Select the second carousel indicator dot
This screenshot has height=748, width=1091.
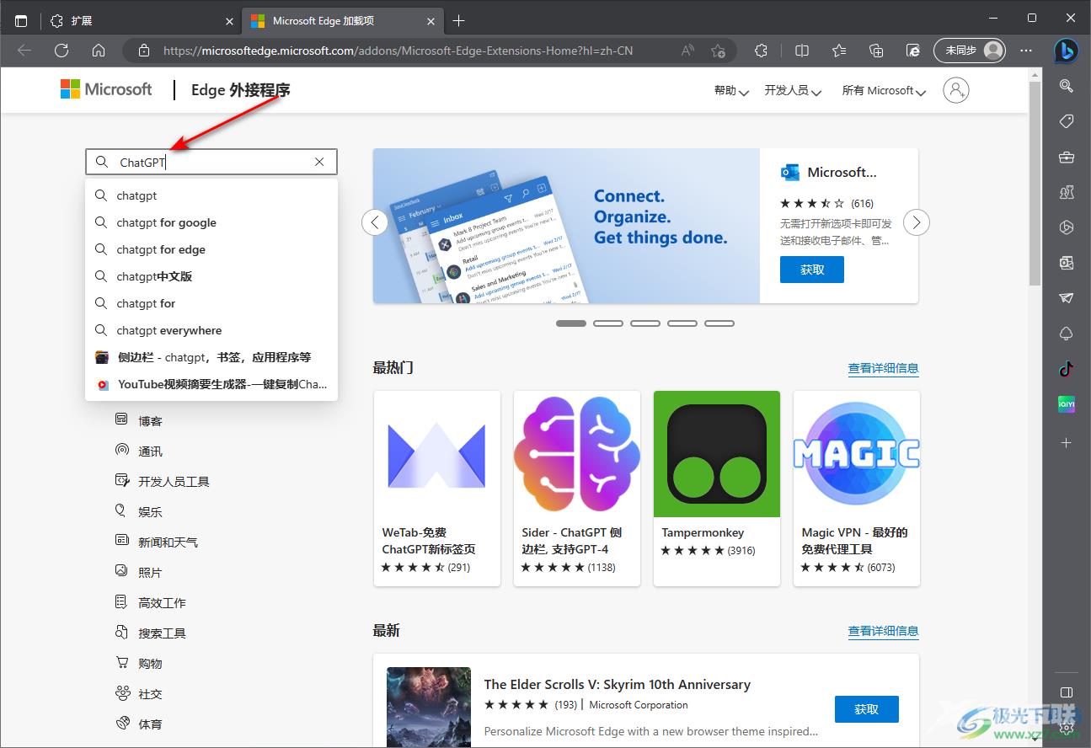tap(608, 323)
